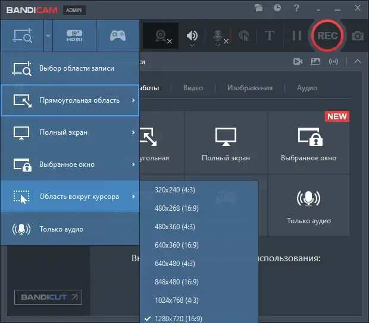This screenshot has height=323, width=369.
Task: Open the 'Аудио' tab
Action: (307, 88)
